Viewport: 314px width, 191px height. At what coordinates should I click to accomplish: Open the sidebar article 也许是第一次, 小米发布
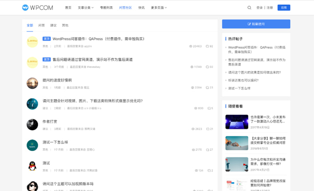(x=268, y=119)
